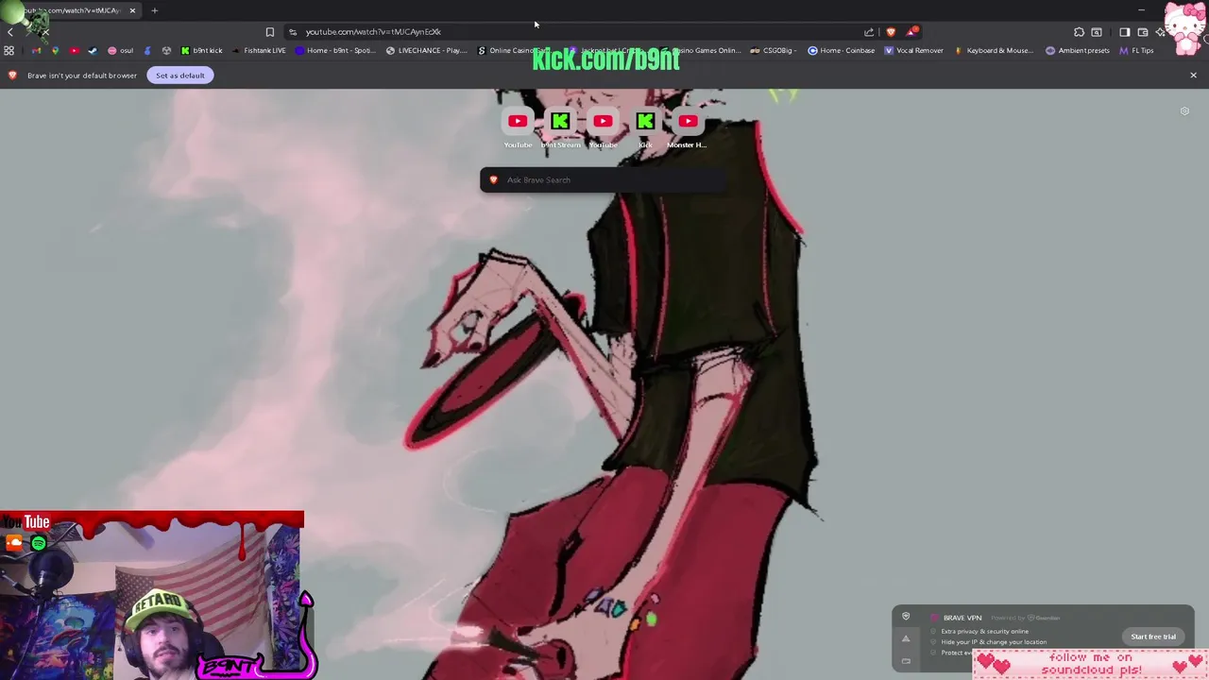Toggle the Brave sidebar panel icon
Viewport: 1209px width, 680px height.
(x=1124, y=32)
